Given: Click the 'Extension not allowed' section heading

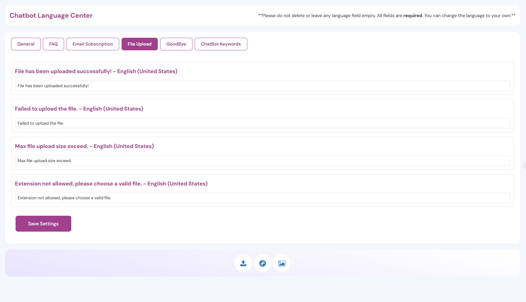Looking at the screenshot, I should pyautogui.click(x=111, y=184).
